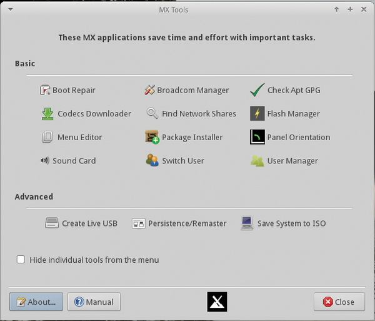Open Switch User via its label
The image size is (375, 321).
click(x=183, y=161)
